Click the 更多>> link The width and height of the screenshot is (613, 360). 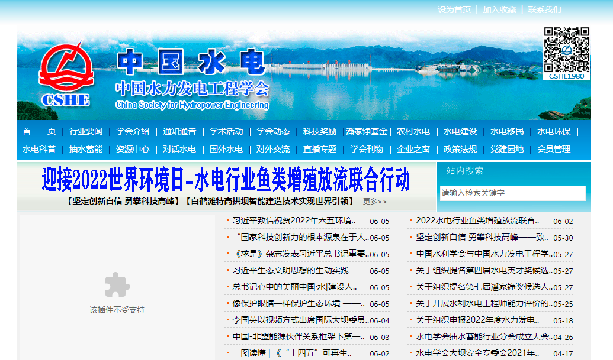tap(375, 202)
